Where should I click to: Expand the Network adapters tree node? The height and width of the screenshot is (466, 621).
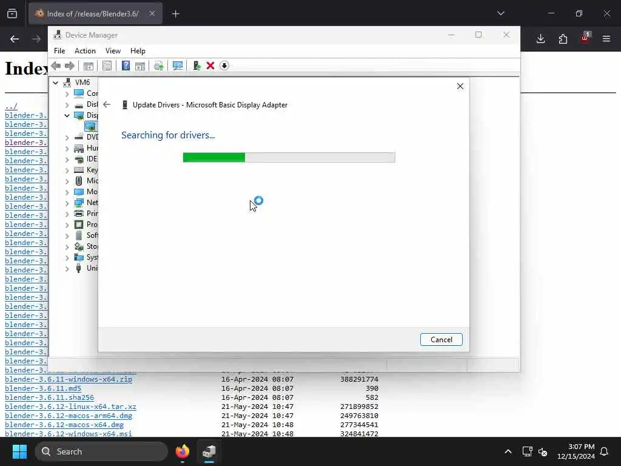(x=67, y=203)
